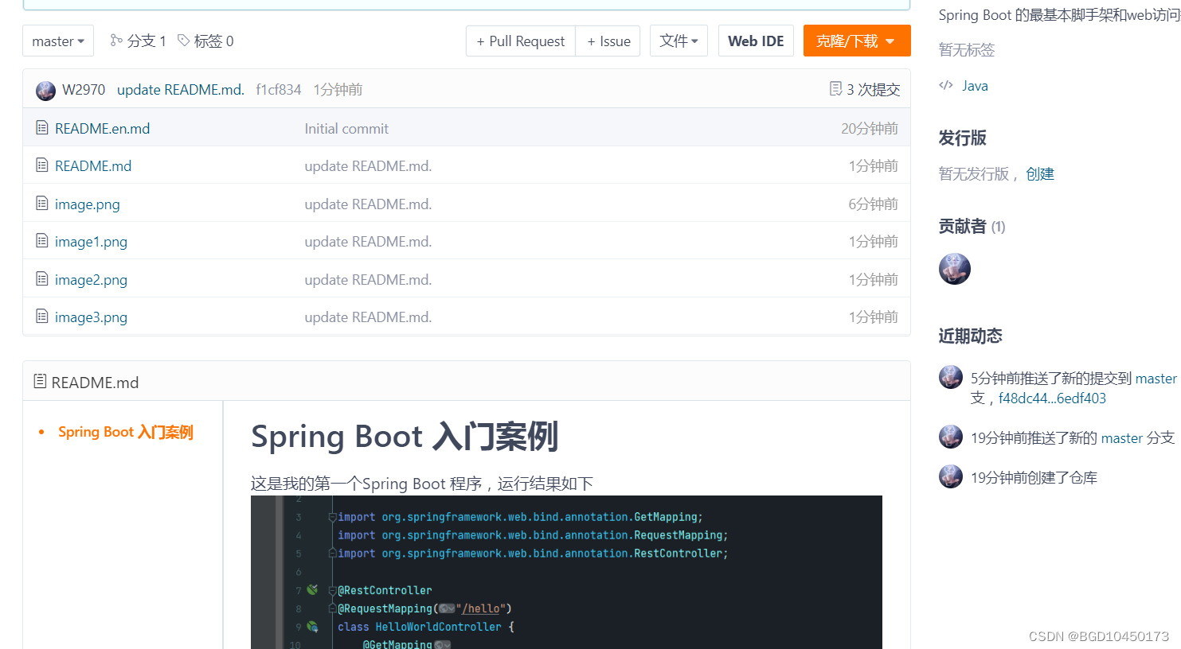Click the commits history icon beside 3 次提交

point(835,89)
